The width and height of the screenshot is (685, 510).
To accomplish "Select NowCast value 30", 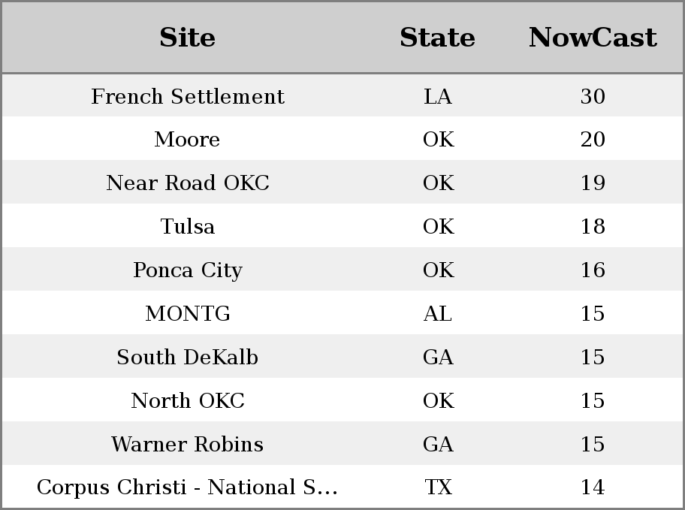I will click(593, 96).
